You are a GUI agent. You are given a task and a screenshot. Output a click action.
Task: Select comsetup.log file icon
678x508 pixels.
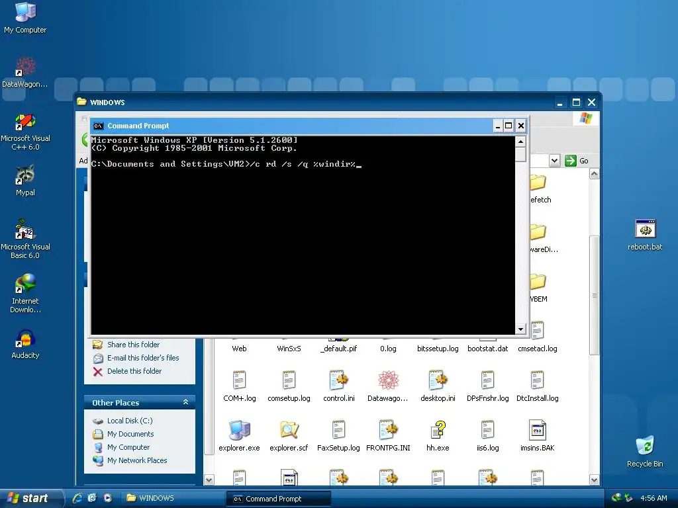coord(289,380)
